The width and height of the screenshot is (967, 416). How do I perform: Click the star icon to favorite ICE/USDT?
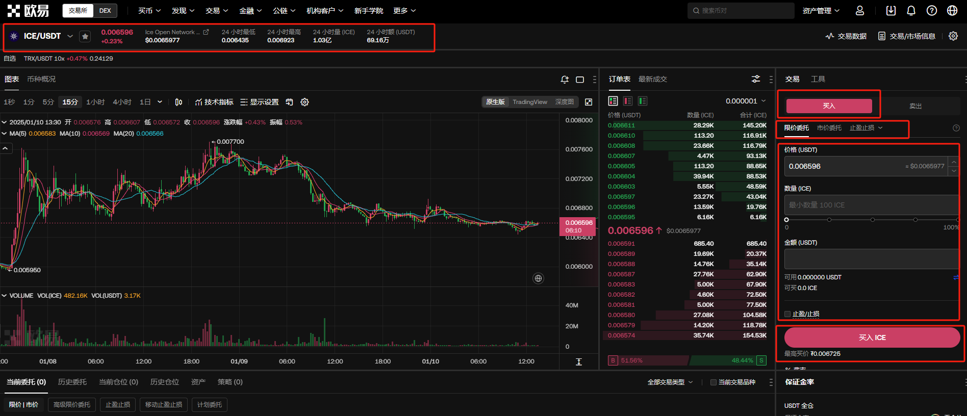pyautogui.click(x=85, y=36)
